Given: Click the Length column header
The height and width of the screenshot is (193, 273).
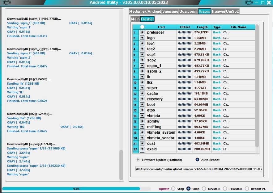Looking at the screenshot, I should tap(202, 27).
